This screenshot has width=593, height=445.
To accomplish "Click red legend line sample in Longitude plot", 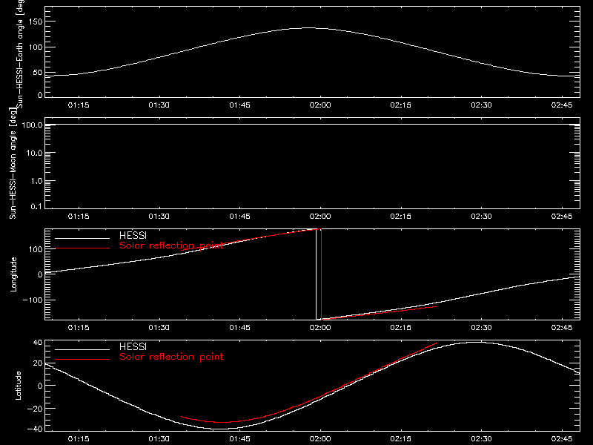I will pyautogui.click(x=82, y=248).
